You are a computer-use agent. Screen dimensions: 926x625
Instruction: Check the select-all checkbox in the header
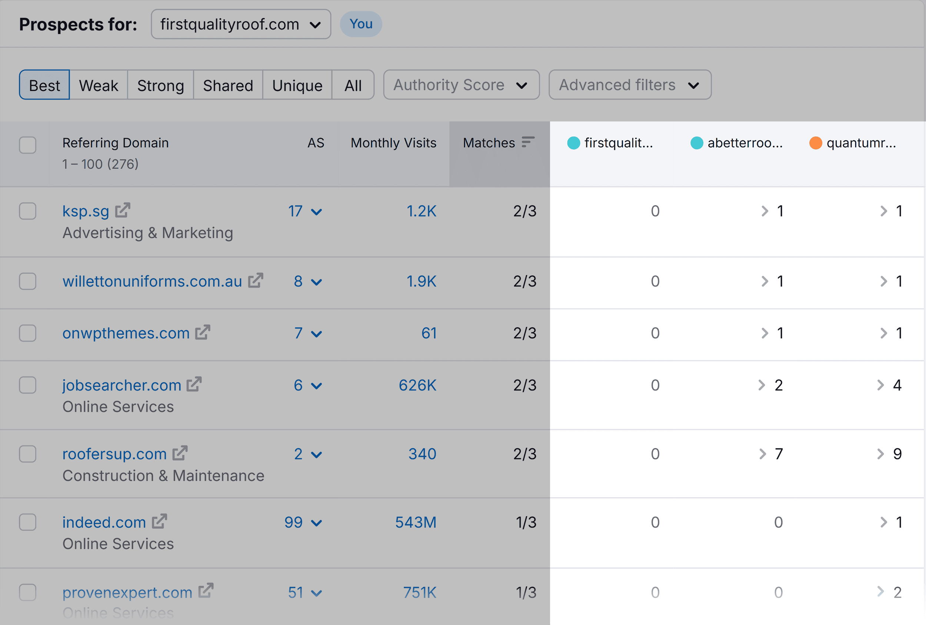27,145
